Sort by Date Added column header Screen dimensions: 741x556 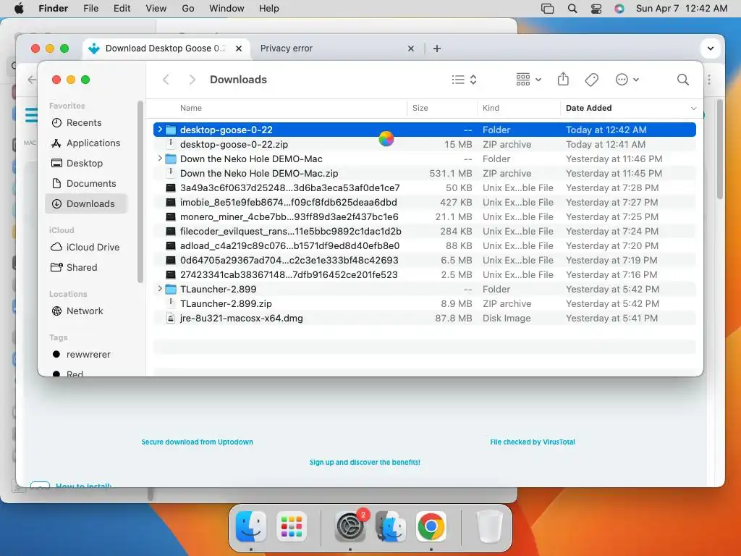589,108
